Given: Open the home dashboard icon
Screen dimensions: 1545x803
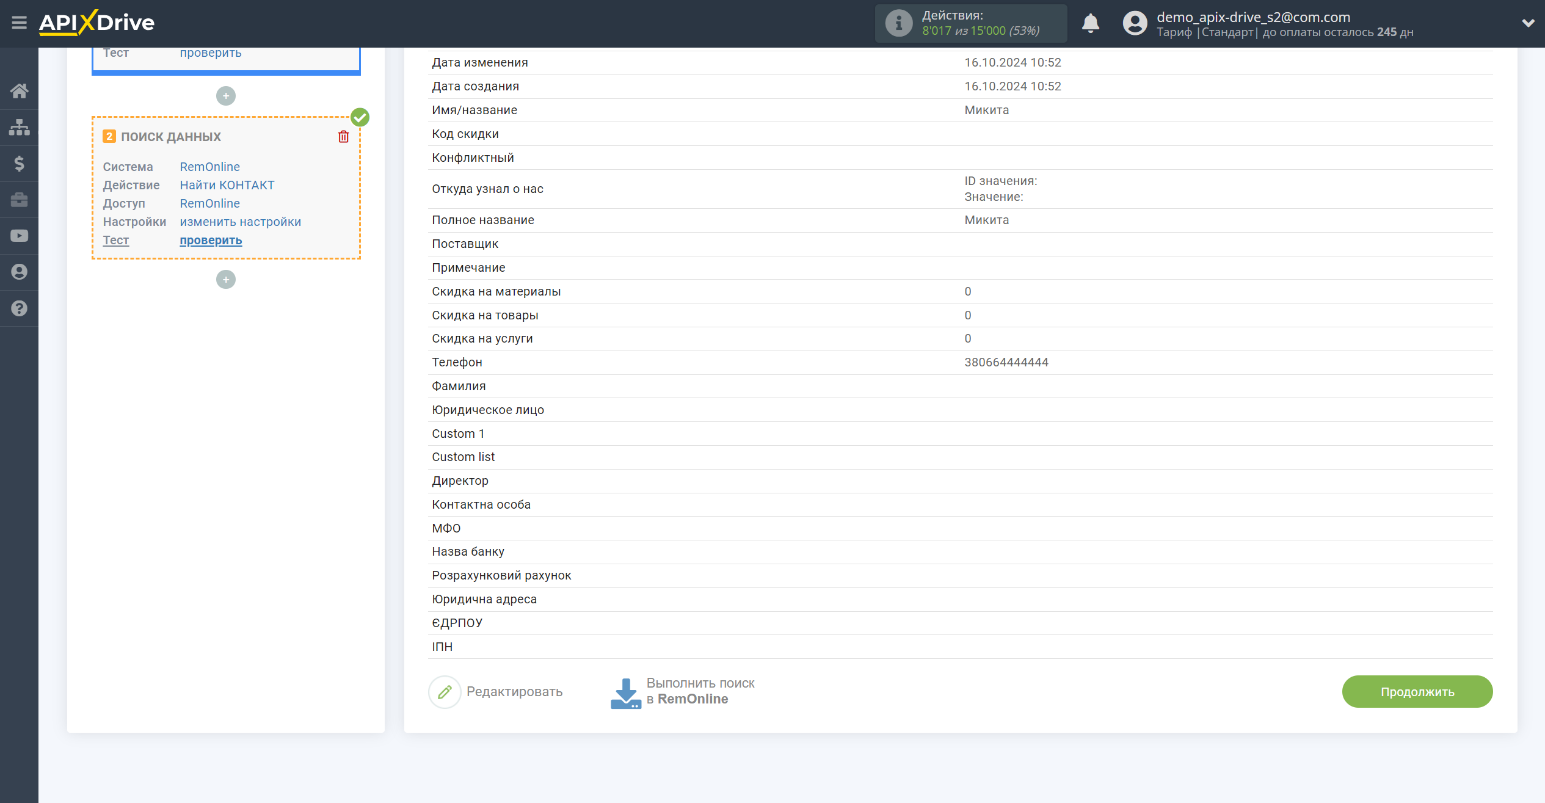Looking at the screenshot, I should tap(19, 91).
